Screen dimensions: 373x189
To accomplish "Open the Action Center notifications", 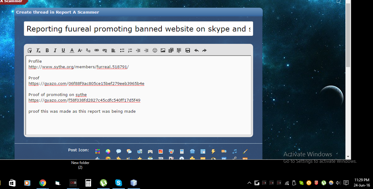I will point(346,183).
